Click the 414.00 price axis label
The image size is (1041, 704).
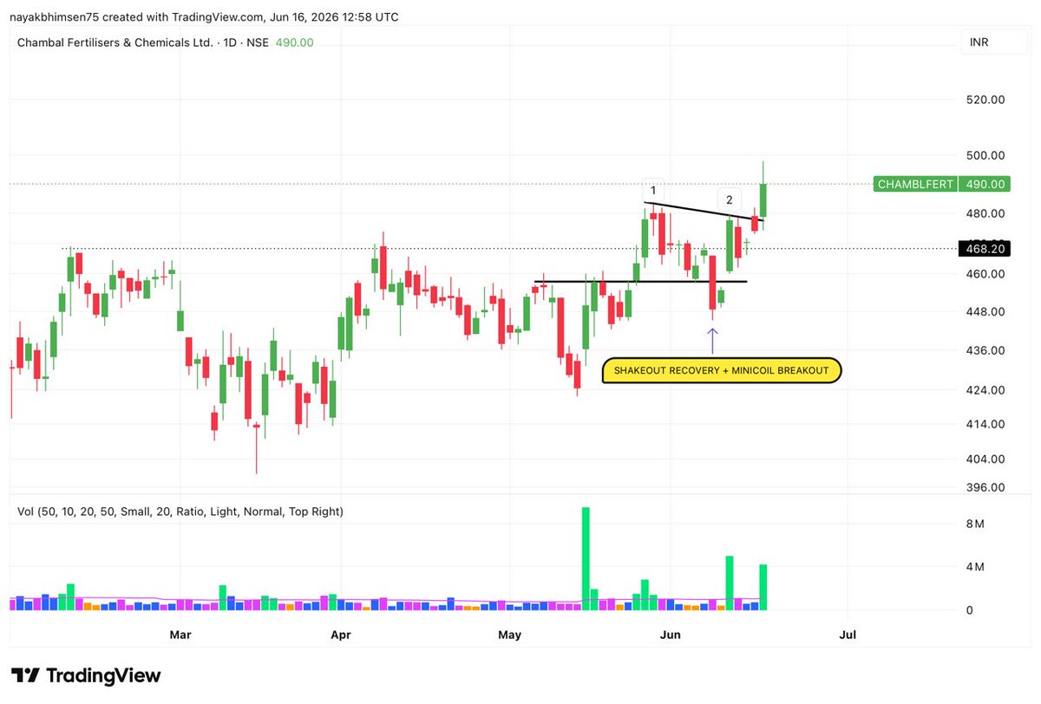tap(985, 424)
